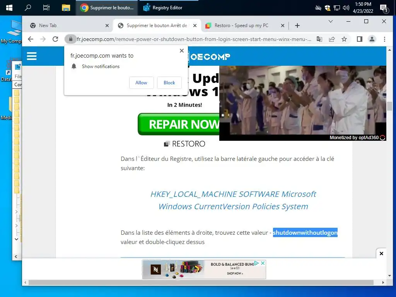Click 'Monetized by optAd360' label
This screenshot has width=396, height=297.
coord(354,138)
